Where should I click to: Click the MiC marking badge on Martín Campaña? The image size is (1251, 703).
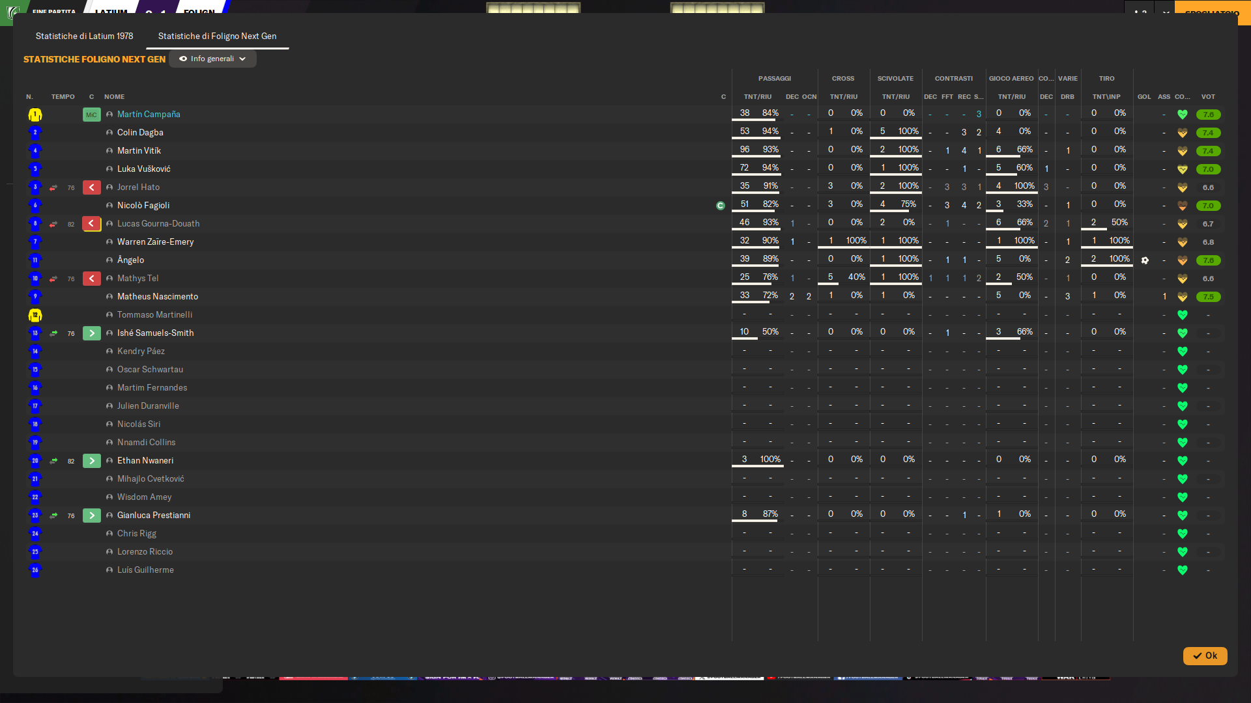pyautogui.click(x=92, y=115)
